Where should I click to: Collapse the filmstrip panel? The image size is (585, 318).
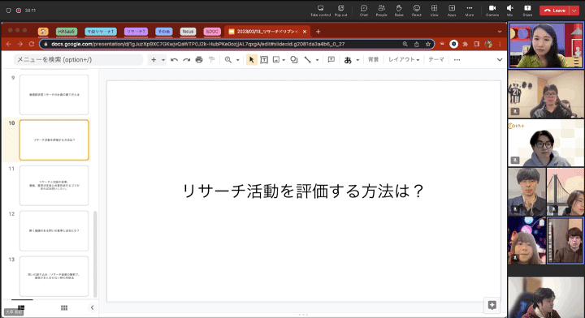pyautogui.click(x=92, y=307)
